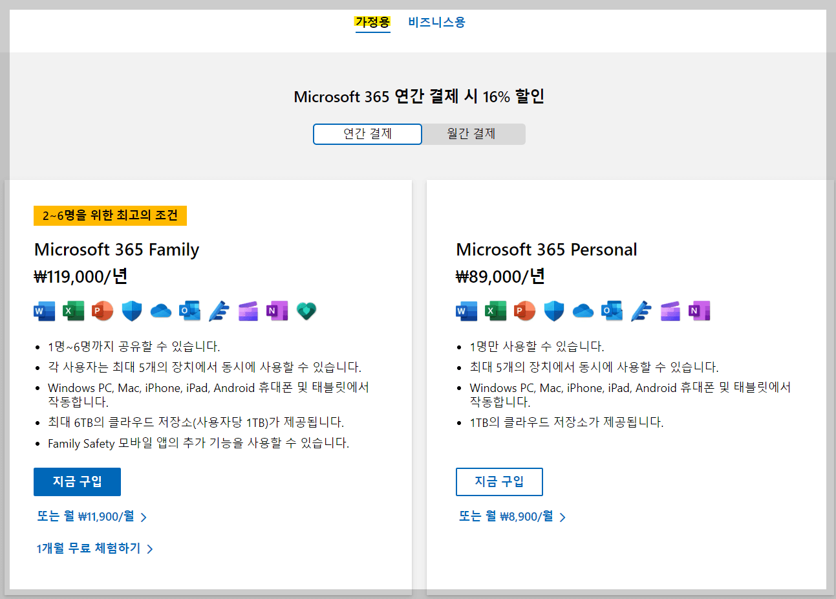Click the OneDrive cloud icon in Personal plan
This screenshot has height=599, width=836.
point(583,311)
